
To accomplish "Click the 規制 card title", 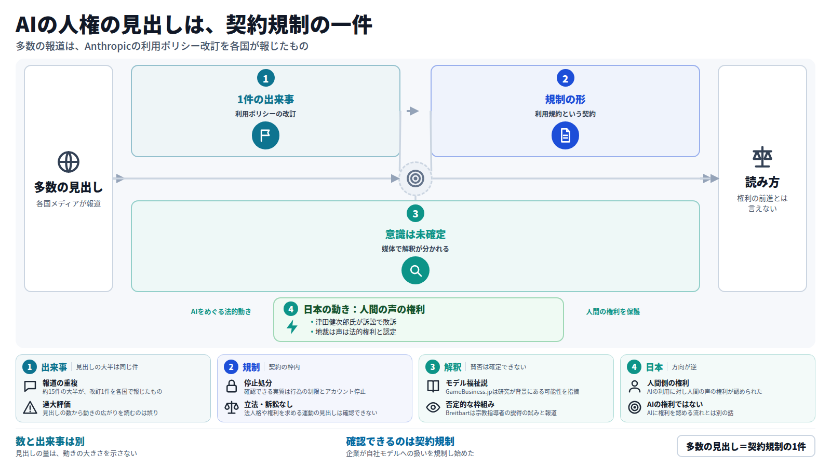I will (251, 367).
